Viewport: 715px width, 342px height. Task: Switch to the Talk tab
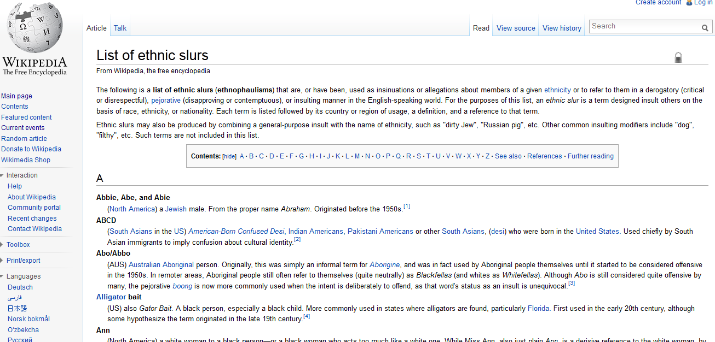[x=120, y=28]
